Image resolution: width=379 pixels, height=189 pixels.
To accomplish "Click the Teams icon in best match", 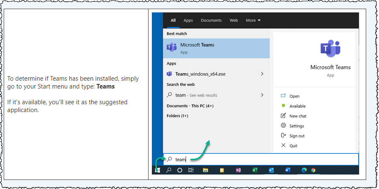I will point(172,48).
